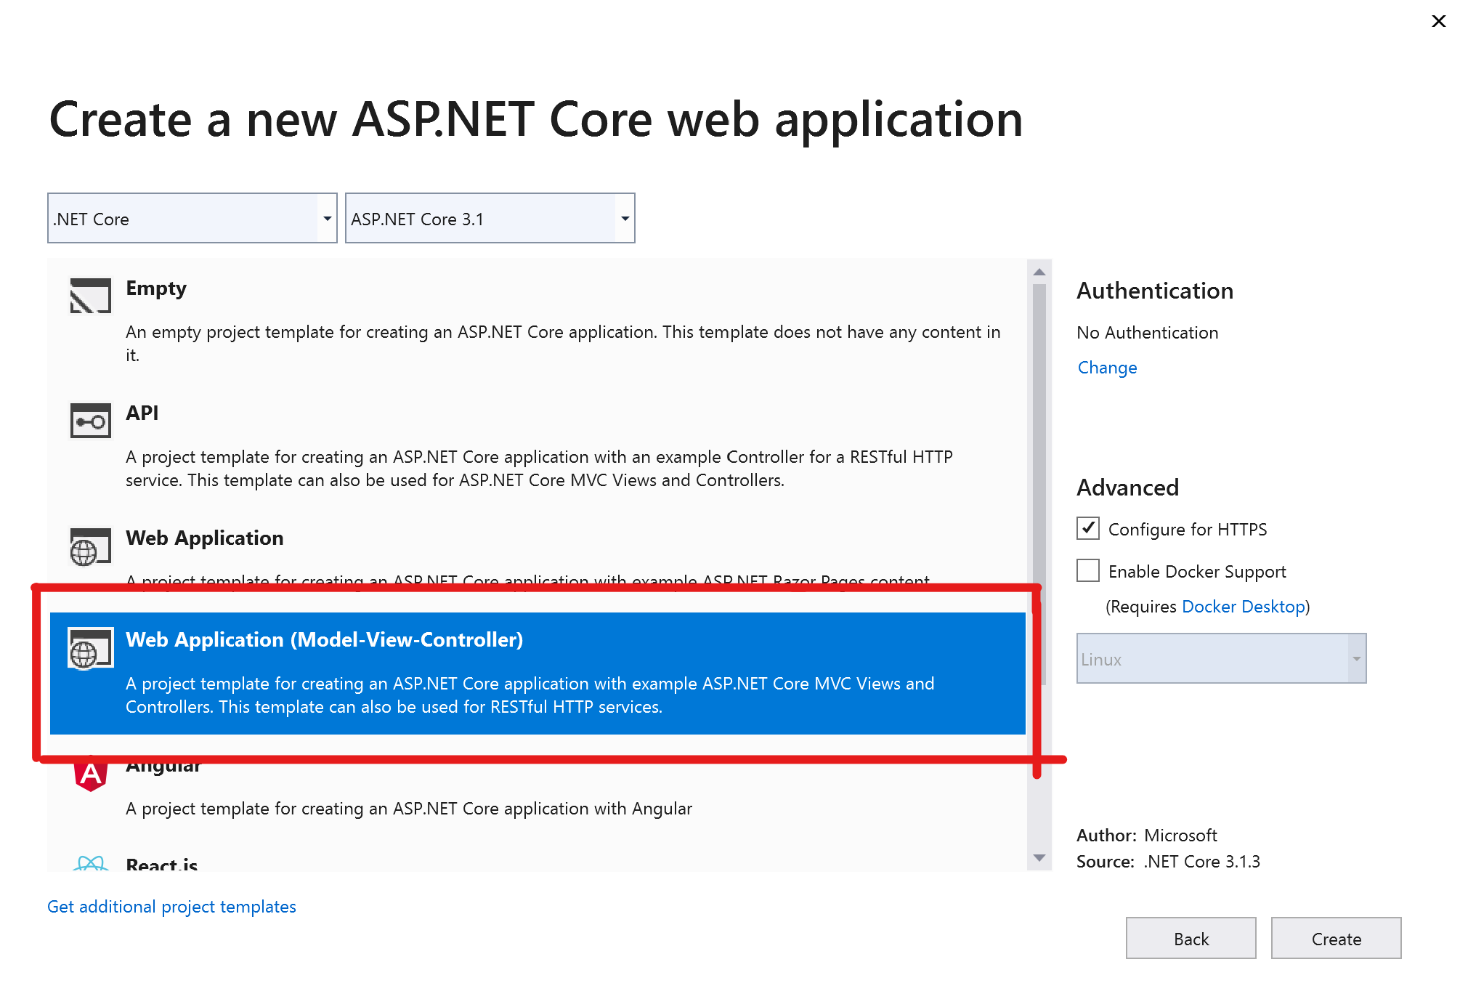Image resolution: width=1460 pixels, height=1007 pixels.
Task: Select the API template title
Action: click(x=142, y=413)
